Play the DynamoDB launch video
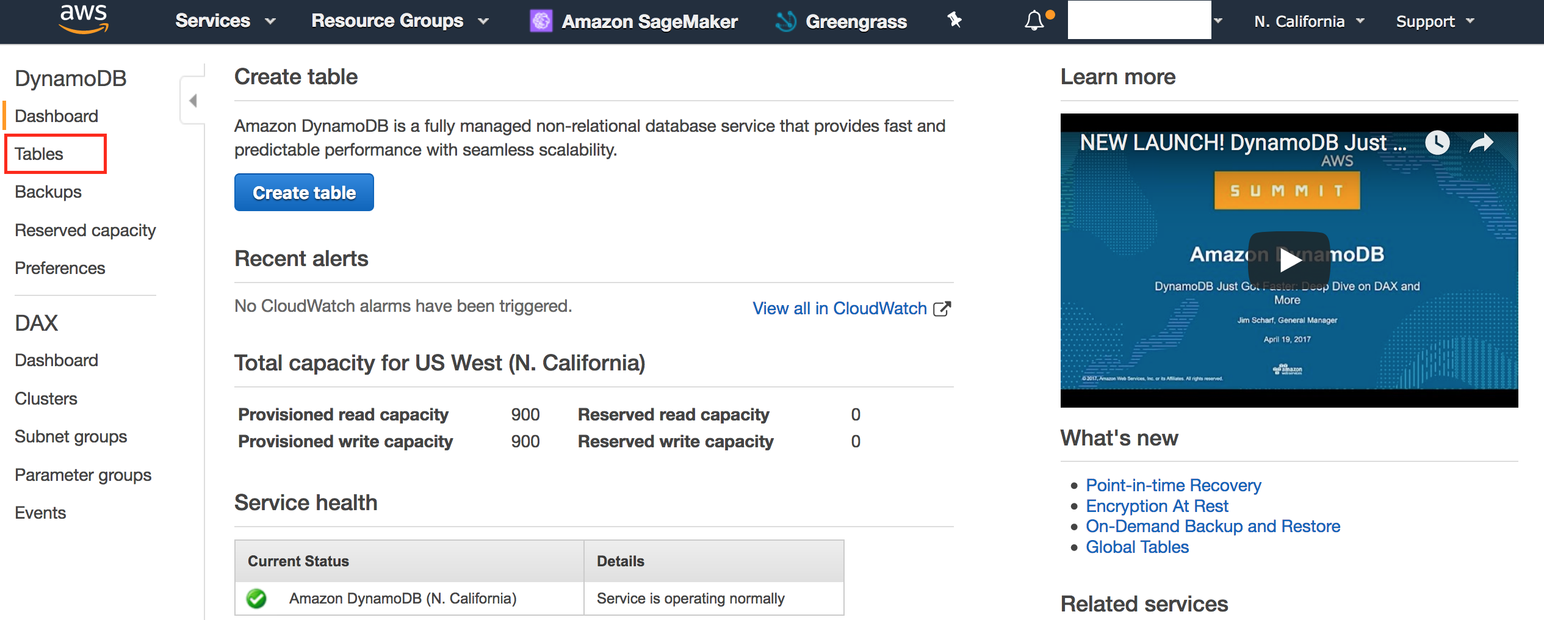This screenshot has width=1544, height=620. [1289, 259]
